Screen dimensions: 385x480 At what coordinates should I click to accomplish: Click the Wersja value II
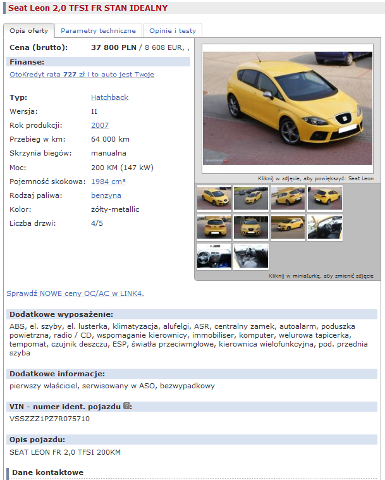pos(94,111)
